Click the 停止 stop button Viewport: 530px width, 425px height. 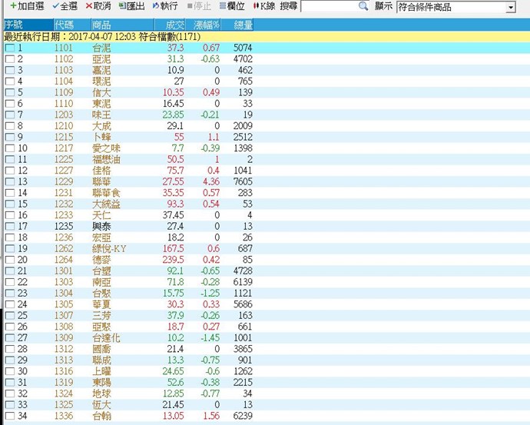click(x=199, y=6)
